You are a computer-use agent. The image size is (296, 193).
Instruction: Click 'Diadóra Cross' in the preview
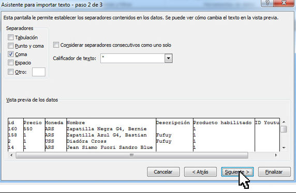86,141
